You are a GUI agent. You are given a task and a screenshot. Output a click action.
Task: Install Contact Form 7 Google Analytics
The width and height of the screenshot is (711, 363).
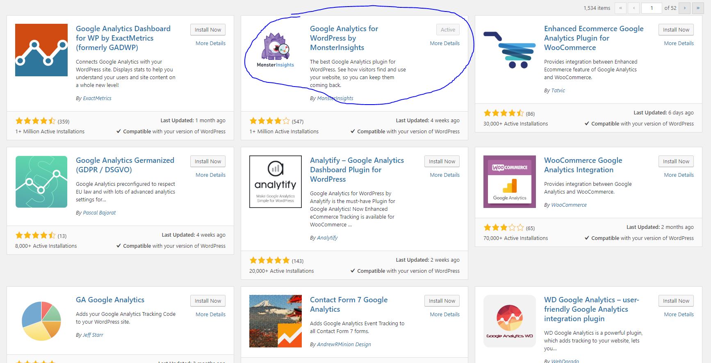tap(442, 301)
